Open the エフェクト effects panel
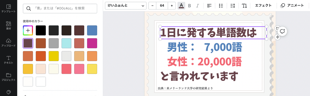This screenshot has width=310, height=96. [263, 5]
